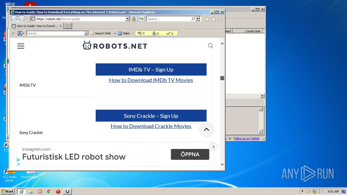Click the magnifier in the IE search box
This screenshot has width=347, height=195.
click(x=193, y=19)
